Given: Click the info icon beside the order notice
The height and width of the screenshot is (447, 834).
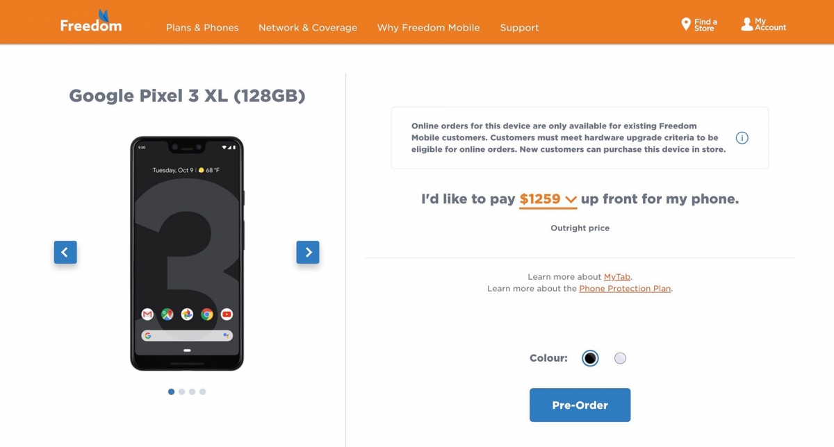Looking at the screenshot, I should [x=742, y=137].
